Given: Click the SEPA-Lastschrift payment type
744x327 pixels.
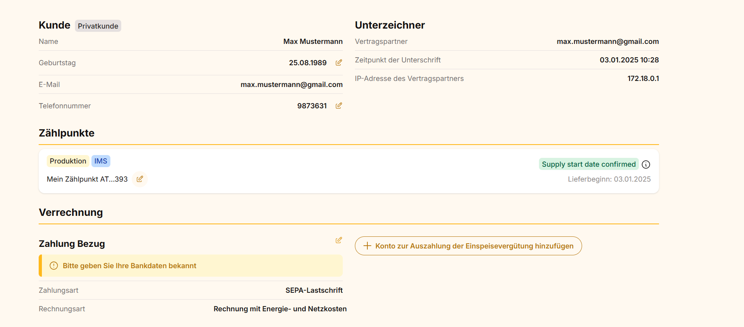Looking at the screenshot, I should (x=314, y=290).
